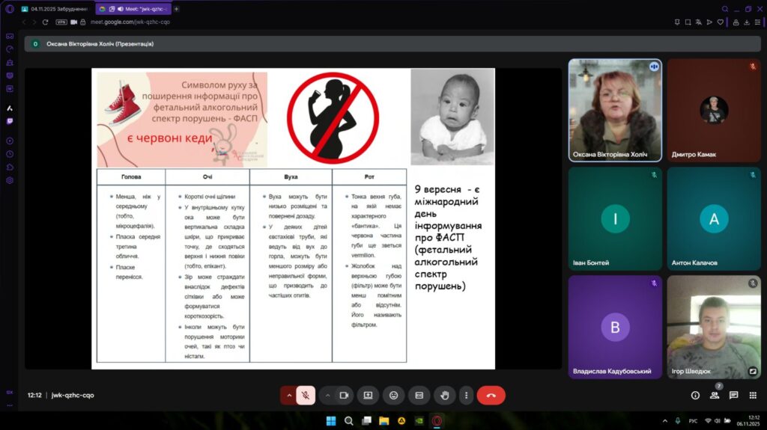Open the emoji reactions button
This screenshot has height=430, width=767.
(394, 395)
